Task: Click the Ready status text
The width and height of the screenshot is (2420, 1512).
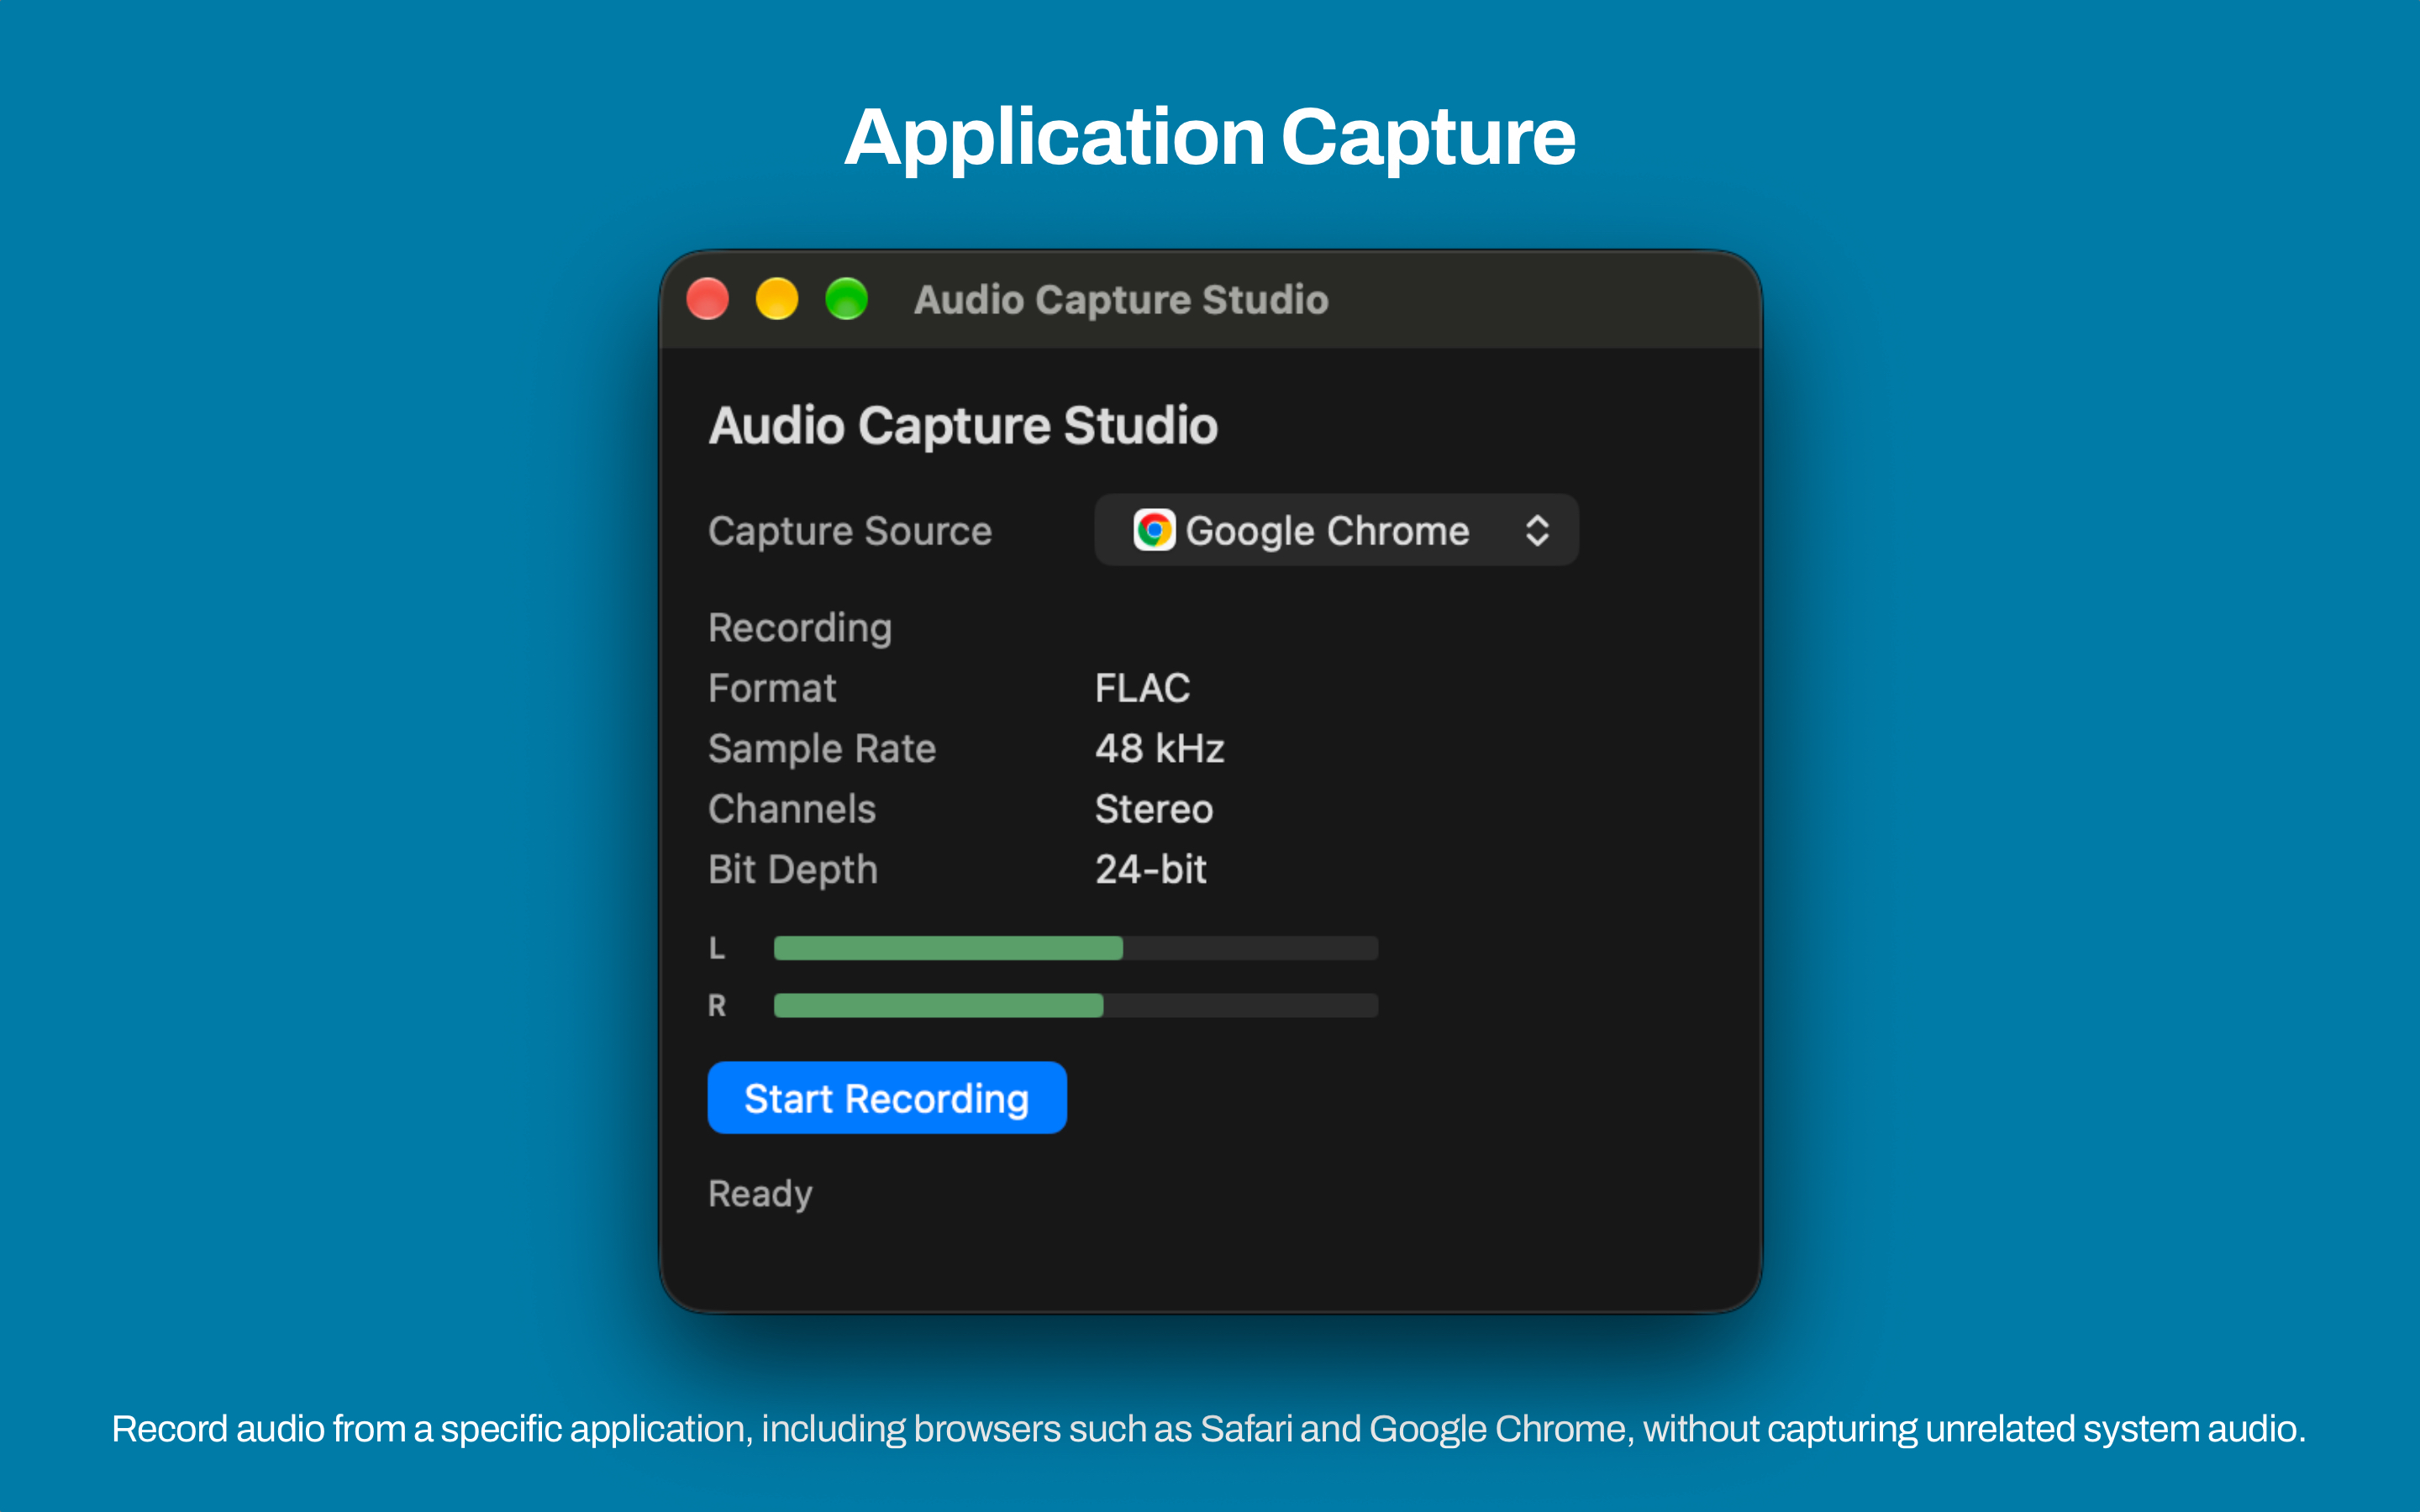Action: (760, 1194)
